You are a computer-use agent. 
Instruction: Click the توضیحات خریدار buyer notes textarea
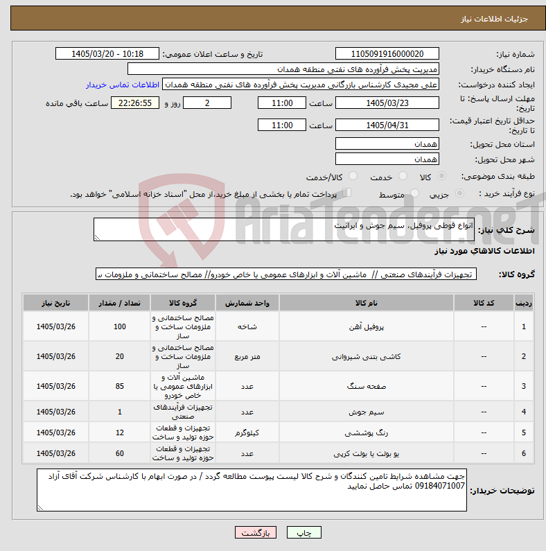252,490
